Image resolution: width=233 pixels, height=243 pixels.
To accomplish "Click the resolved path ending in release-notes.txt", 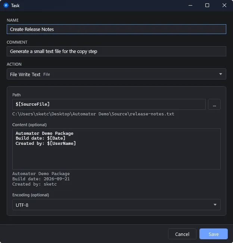I will pyautogui.click(x=93, y=114).
